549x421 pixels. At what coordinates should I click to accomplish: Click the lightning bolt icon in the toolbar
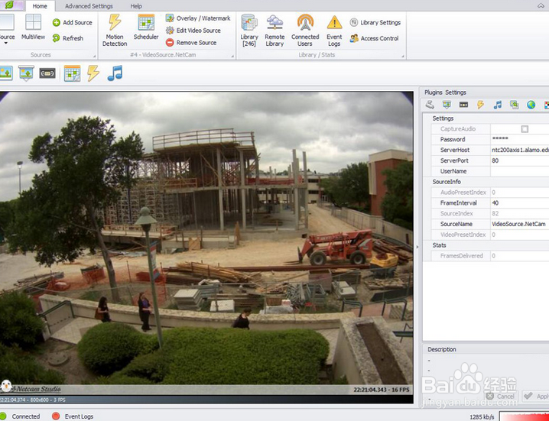93,73
